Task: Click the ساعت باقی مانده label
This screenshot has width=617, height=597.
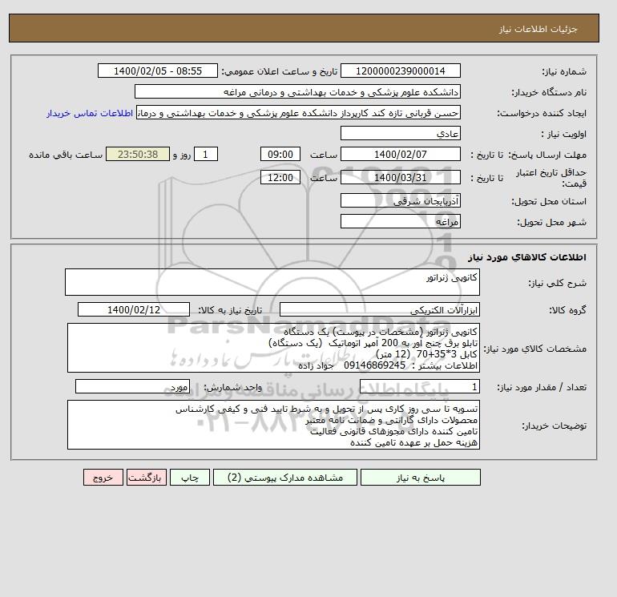Action: click(x=66, y=155)
